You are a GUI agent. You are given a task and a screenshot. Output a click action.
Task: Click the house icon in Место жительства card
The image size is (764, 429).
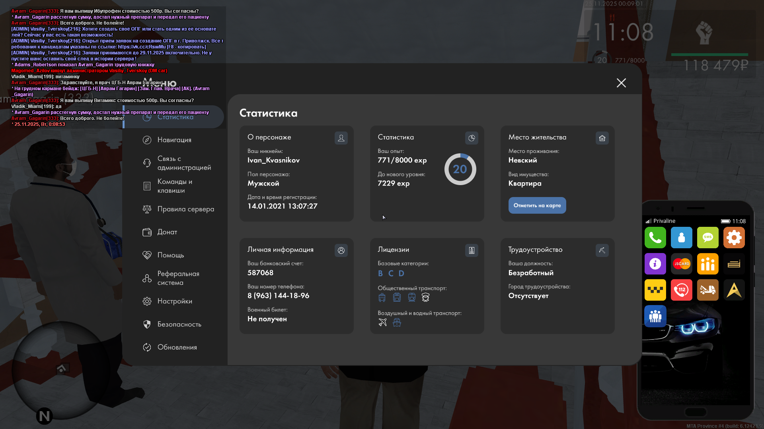(602, 138)
